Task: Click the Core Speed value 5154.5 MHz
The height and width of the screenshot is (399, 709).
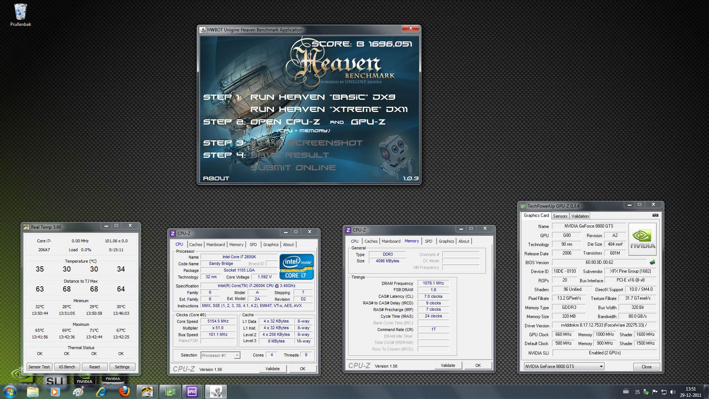Action: pos(218,321)
